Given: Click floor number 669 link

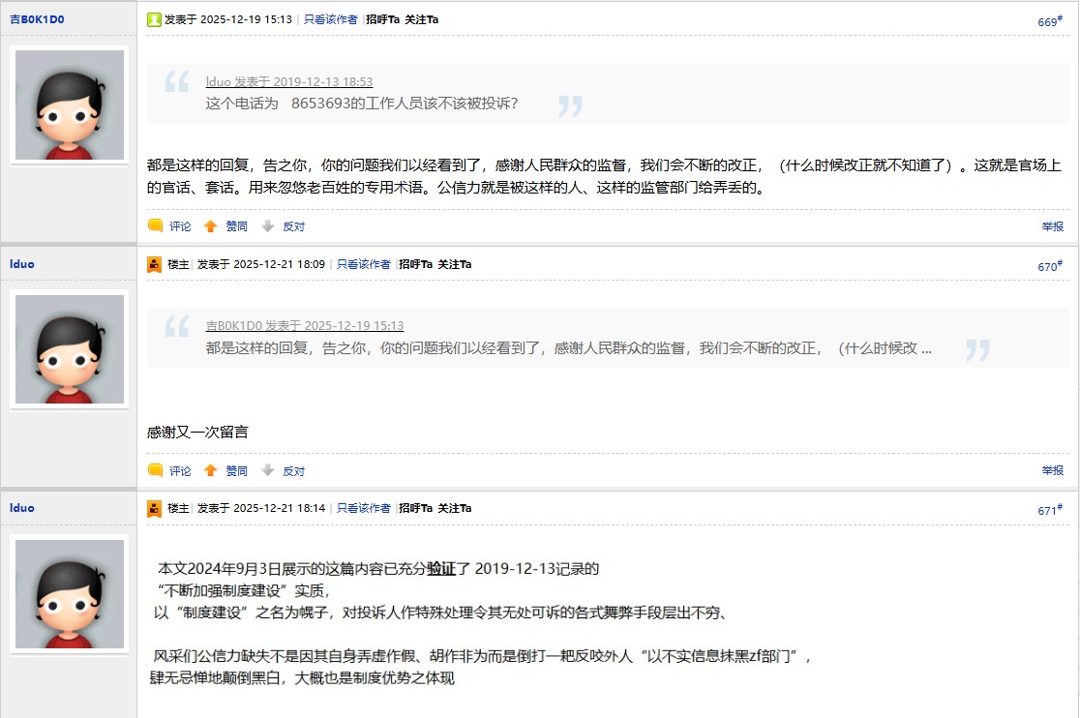Looking at the screenshot, I should [1049, 21].
